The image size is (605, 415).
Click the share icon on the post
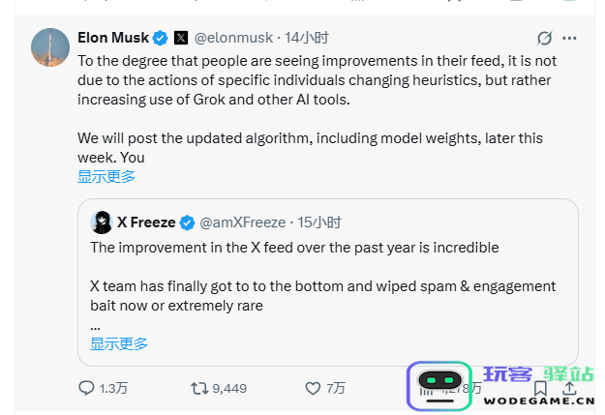click(571, 388)
